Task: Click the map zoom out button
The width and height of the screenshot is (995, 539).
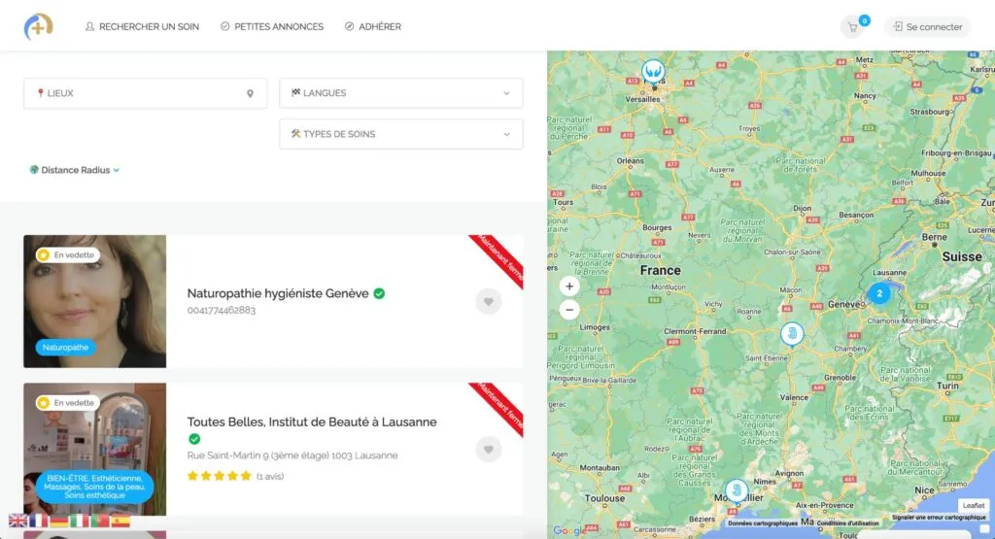Action: tap(569, 310)
